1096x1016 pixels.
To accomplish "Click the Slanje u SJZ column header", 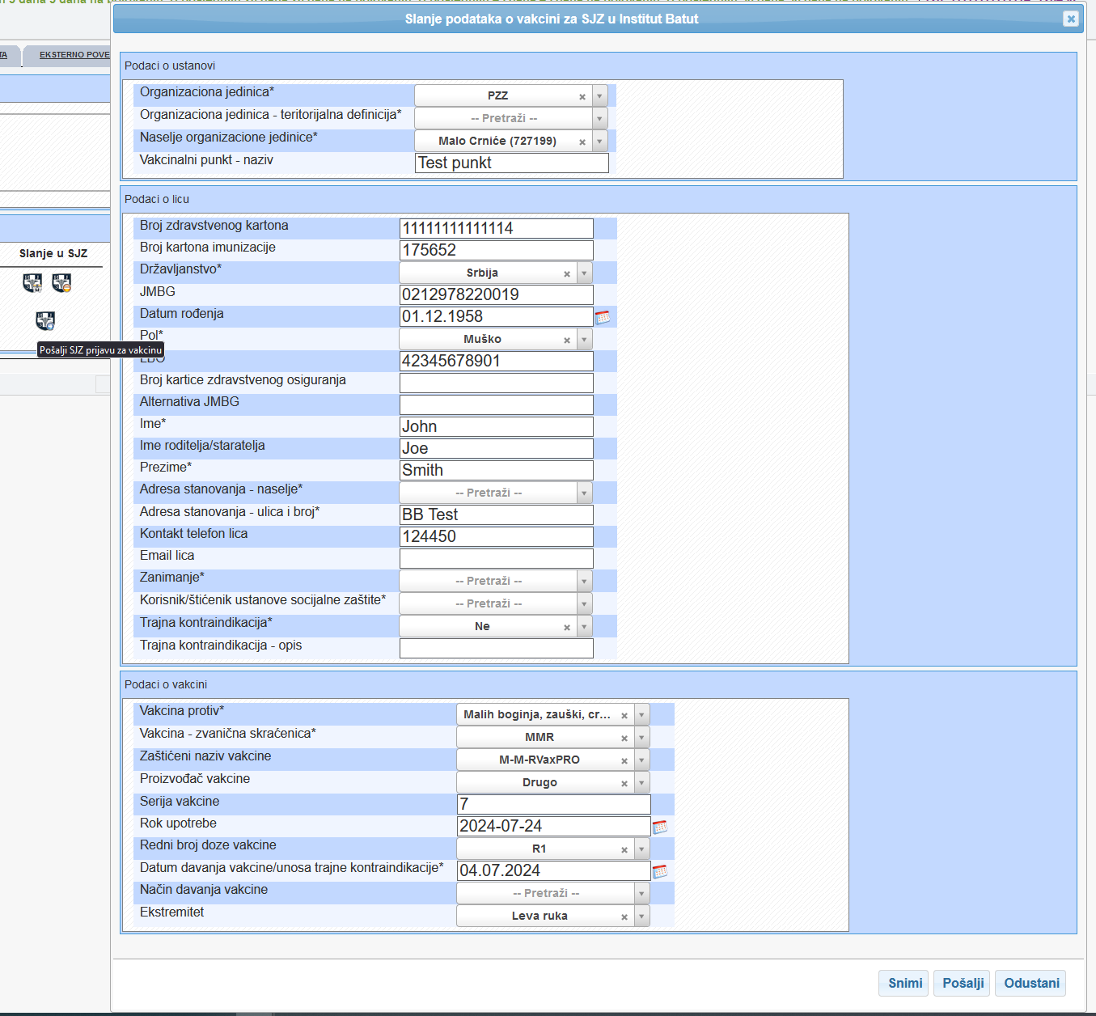I will [53, 253].
